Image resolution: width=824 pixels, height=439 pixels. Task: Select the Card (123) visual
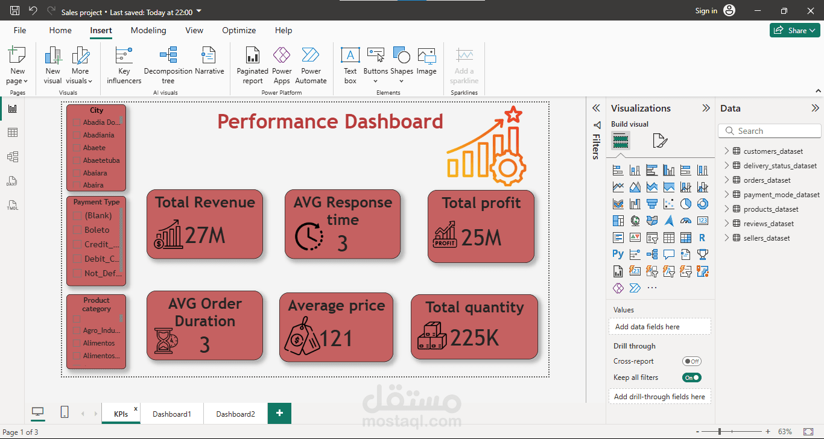[702, 221]
